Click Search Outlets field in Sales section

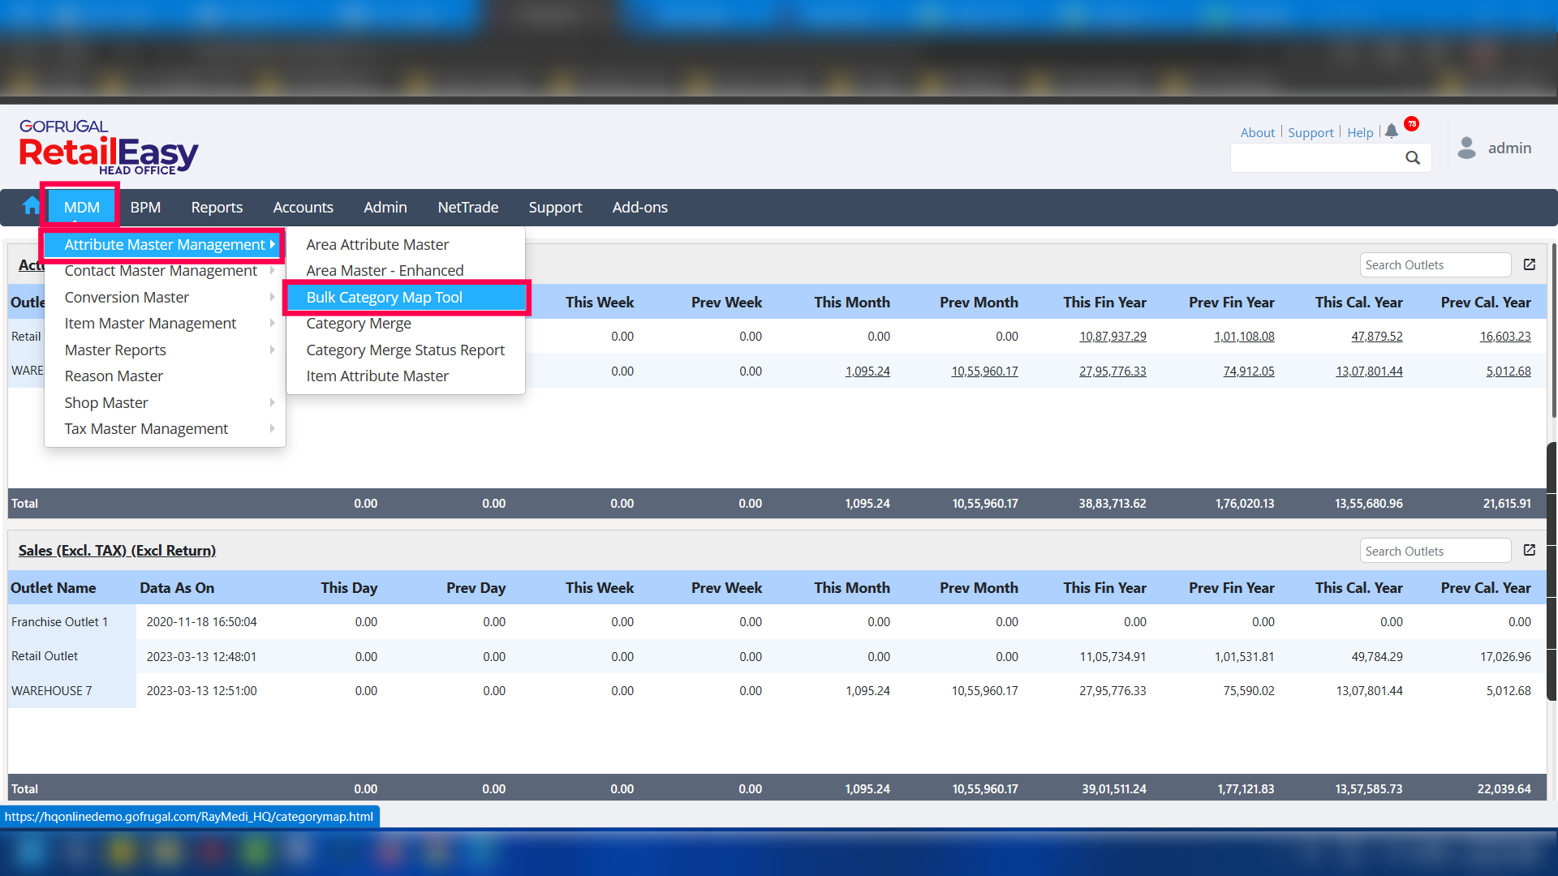coord(1435,551)
